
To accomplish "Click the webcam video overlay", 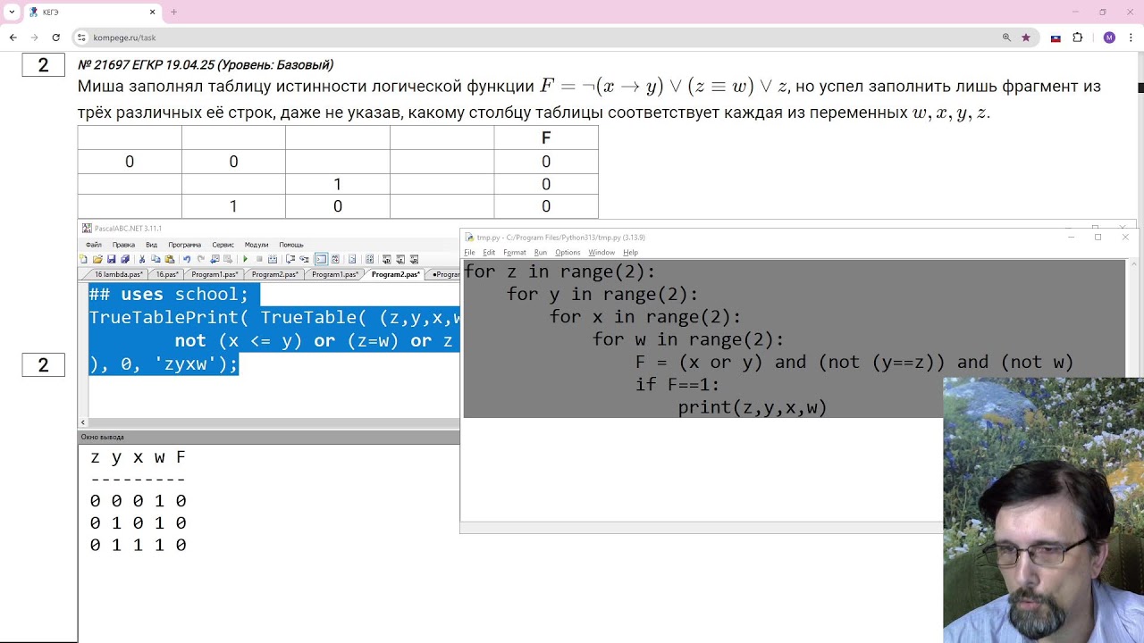I will click(1043, 510).
